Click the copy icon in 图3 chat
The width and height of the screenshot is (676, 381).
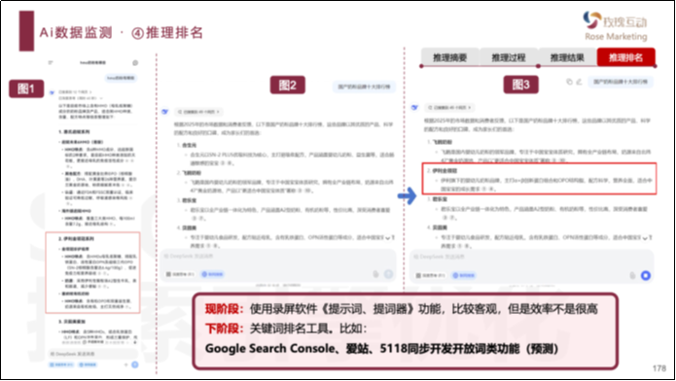point(569,82)
